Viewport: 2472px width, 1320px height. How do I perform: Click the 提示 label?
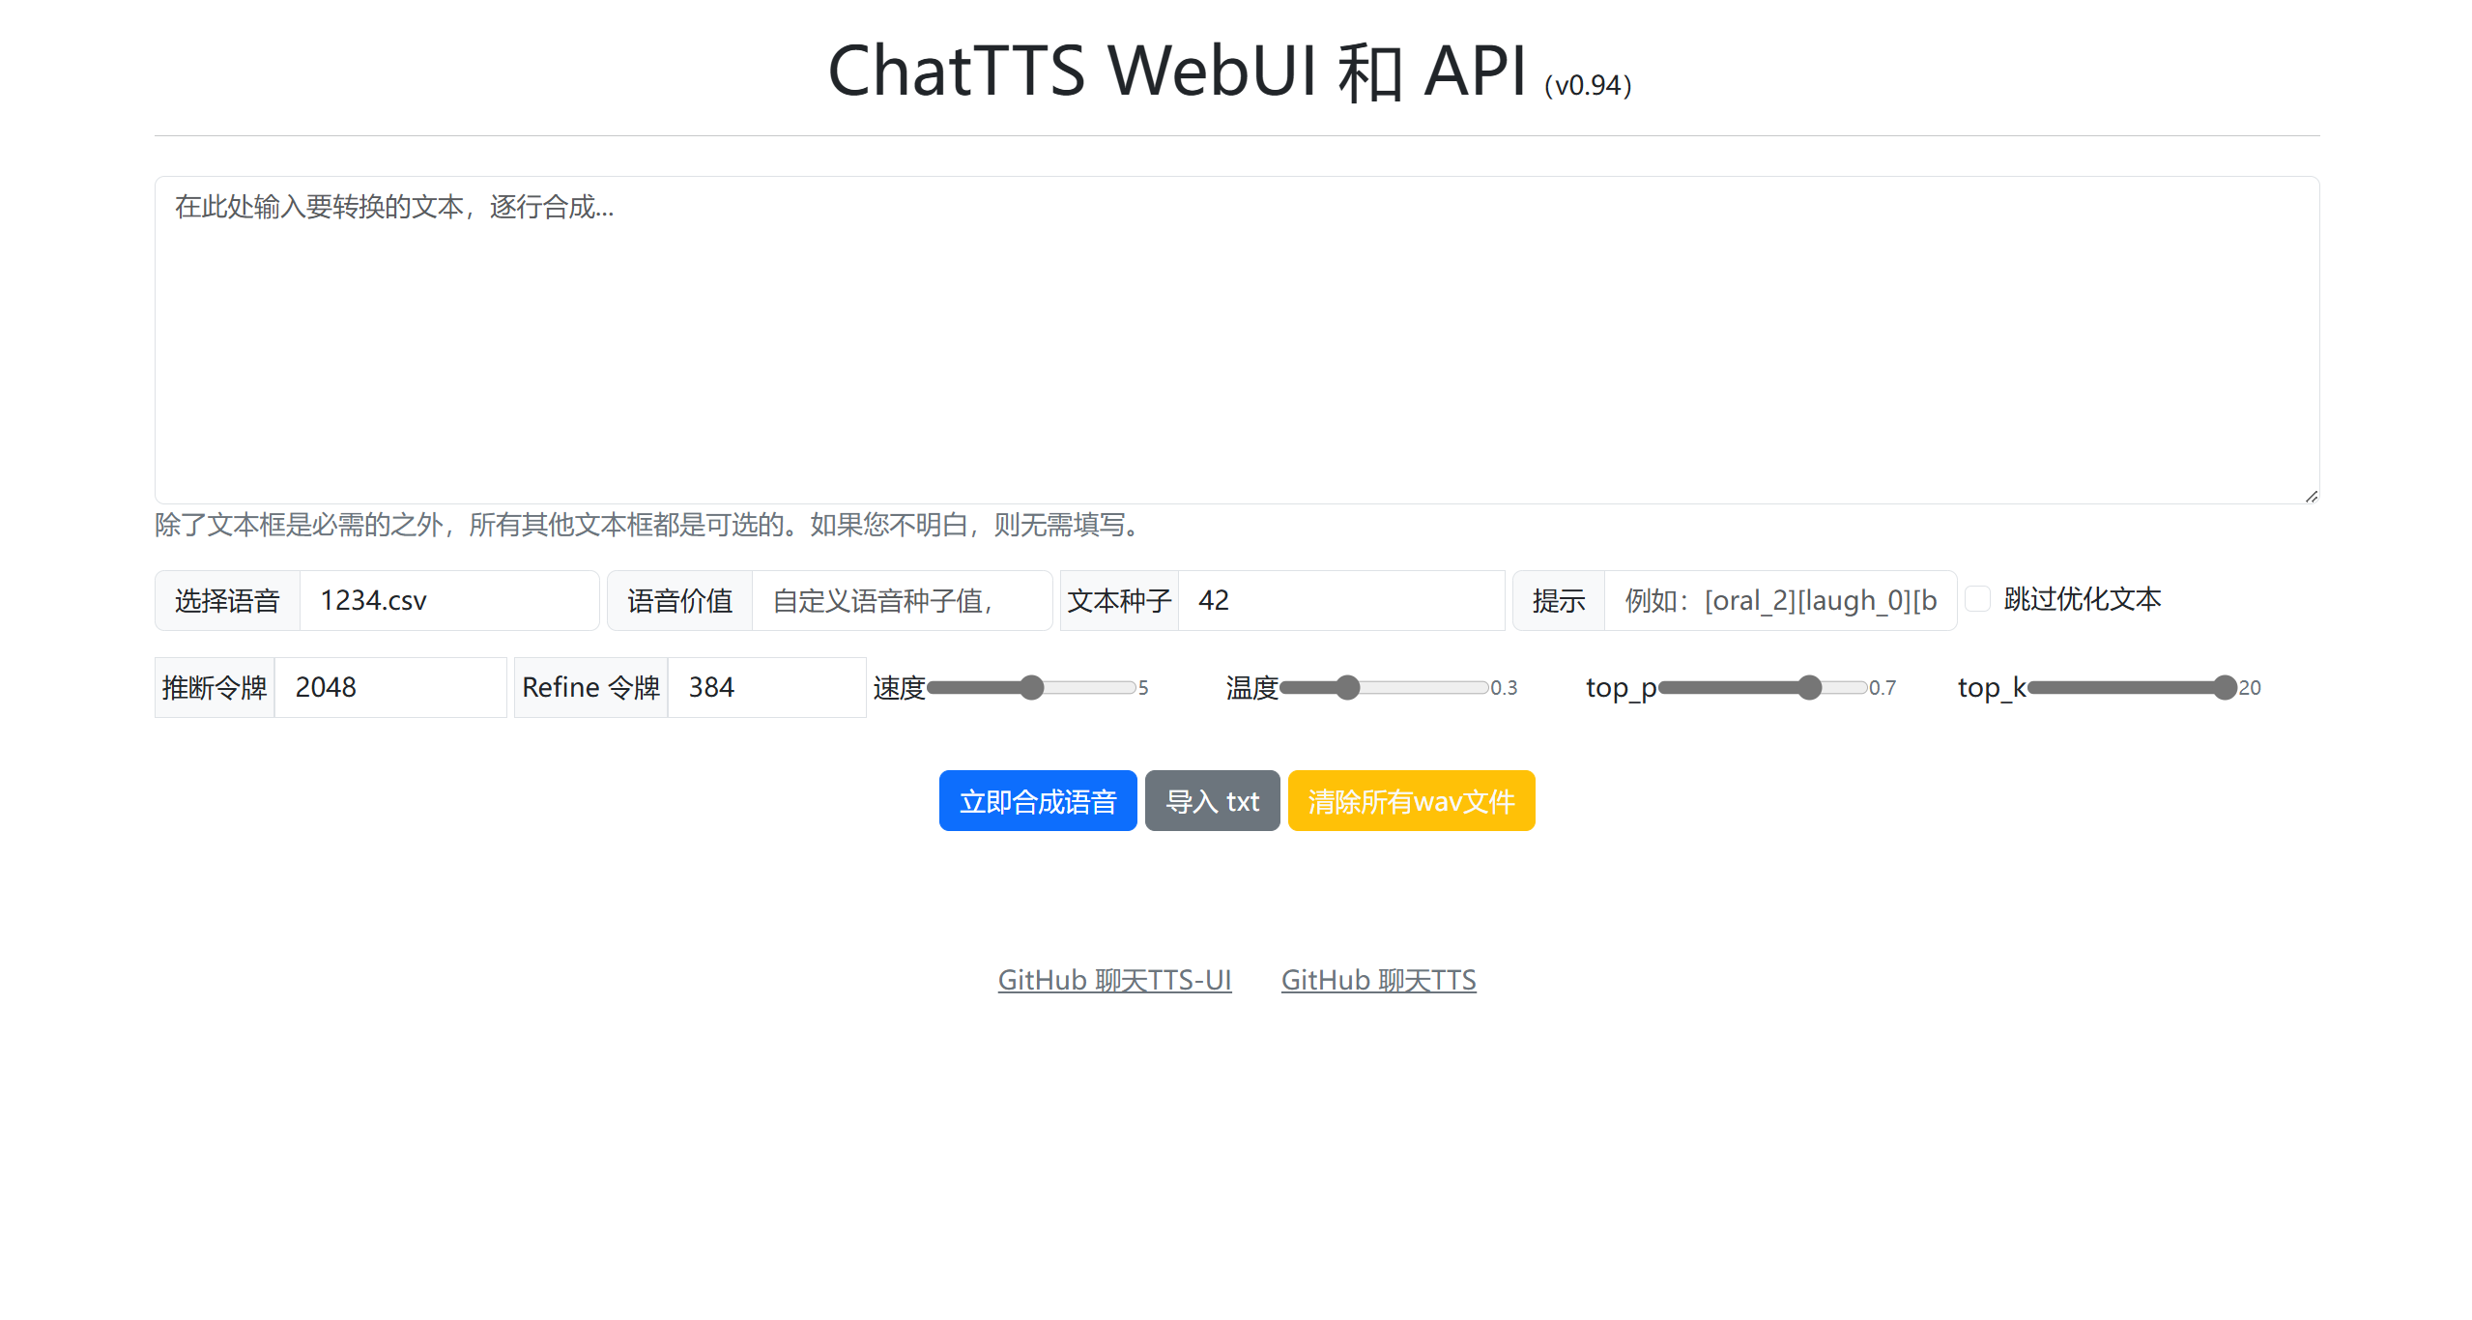pyautogui.click(x=1559, y=600)
